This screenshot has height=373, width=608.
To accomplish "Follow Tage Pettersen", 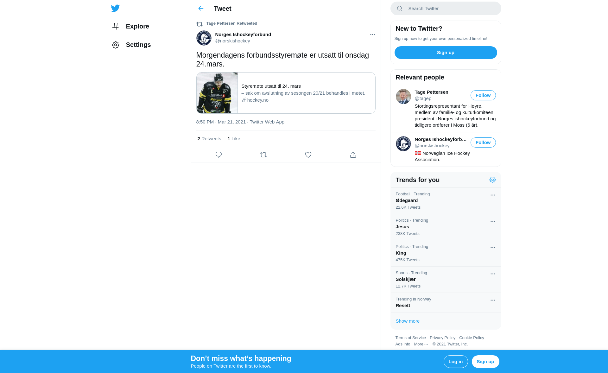I will tap(483, 95).
